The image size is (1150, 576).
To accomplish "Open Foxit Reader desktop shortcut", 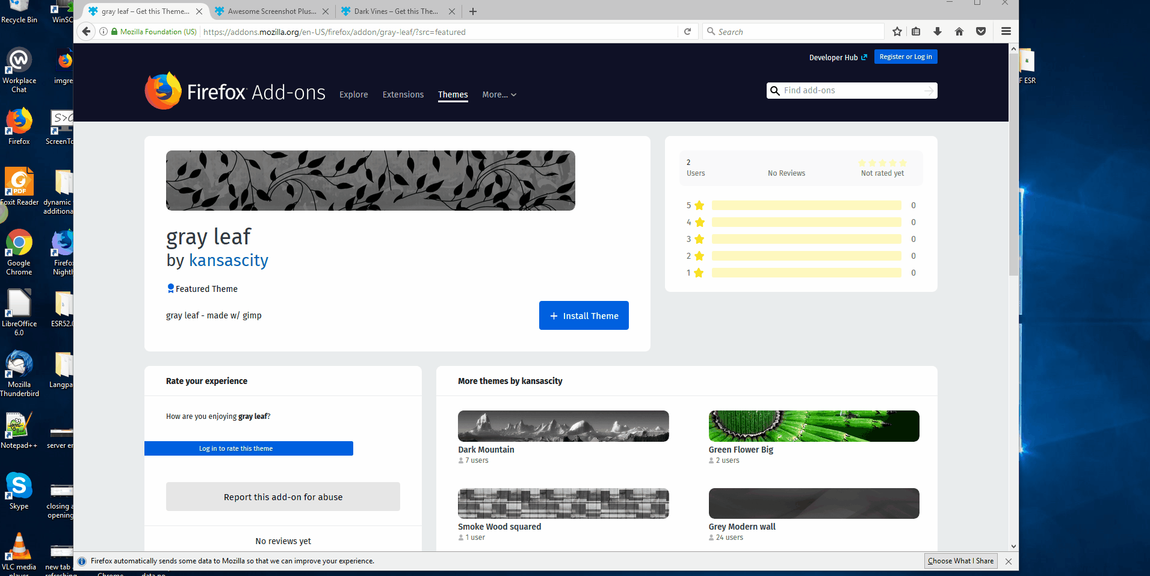I will tap(19, 187).
